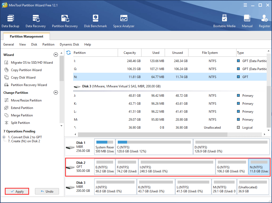The image size is (272, 203).
Task: Sort by File System column
Action: [x=212, y=52]
